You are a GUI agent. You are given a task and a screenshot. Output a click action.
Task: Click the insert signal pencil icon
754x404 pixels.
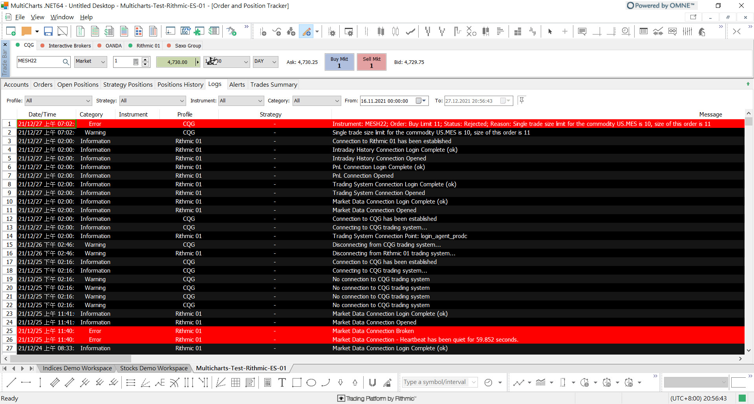pyautogui.click(x=306, y=31)
